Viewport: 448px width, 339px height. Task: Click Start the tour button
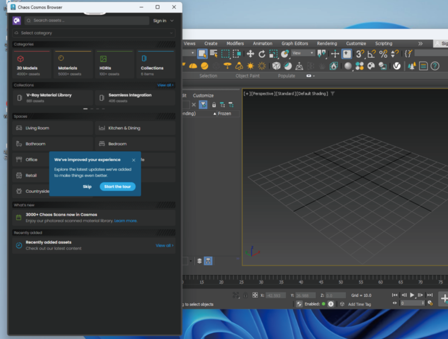point(117,187)
